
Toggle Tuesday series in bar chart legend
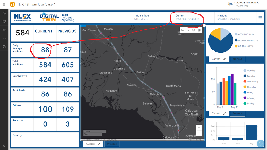click(x=249, y=76)
